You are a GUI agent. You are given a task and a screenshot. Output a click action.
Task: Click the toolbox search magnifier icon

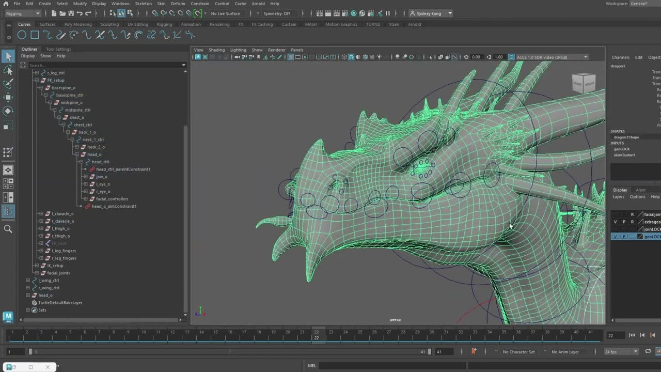(8, 229)
